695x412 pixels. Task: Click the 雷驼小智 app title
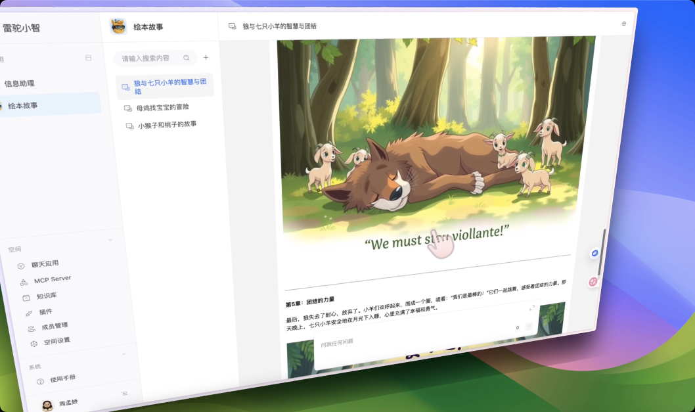click(x=21, y=28)
